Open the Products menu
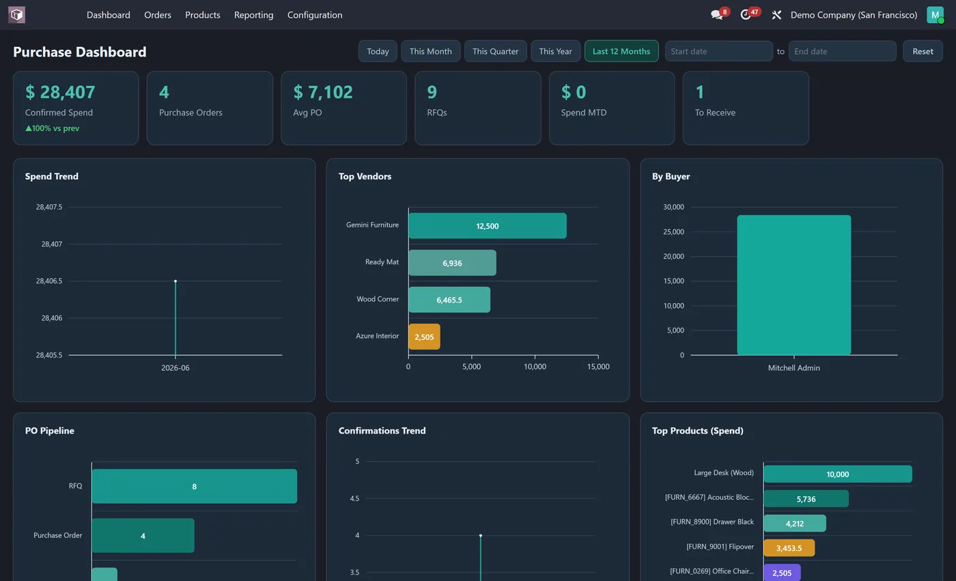956x581 pixels. [202, 14]
